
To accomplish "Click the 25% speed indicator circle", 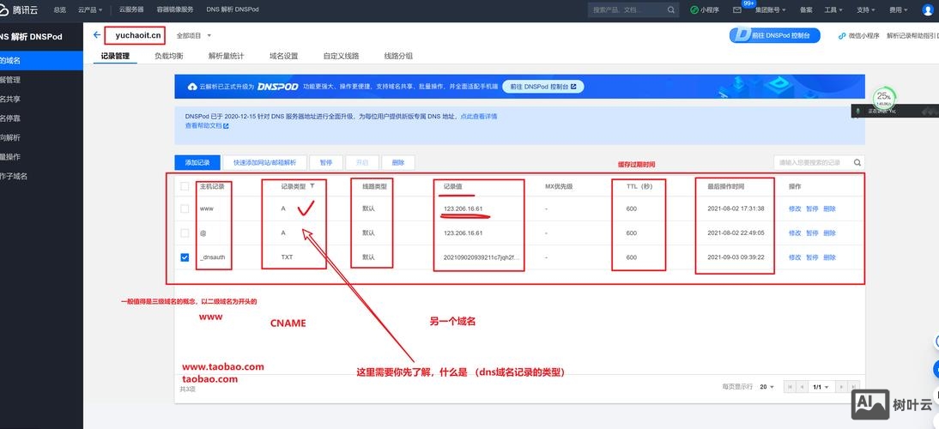I will click(x=884, y=98).
